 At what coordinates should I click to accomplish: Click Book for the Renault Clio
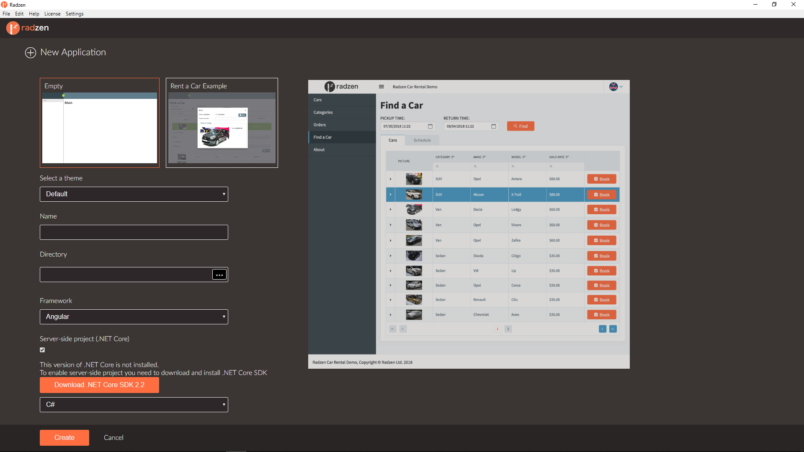click(x=602, y=300)
